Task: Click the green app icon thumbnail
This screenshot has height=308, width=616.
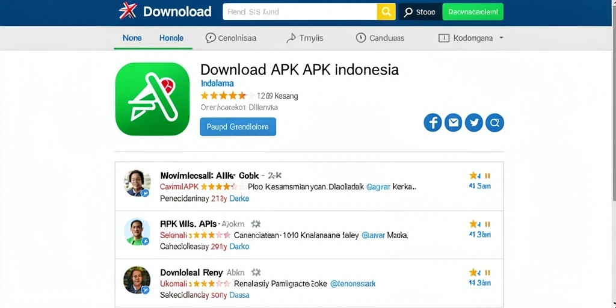Action: click(152, 99)
